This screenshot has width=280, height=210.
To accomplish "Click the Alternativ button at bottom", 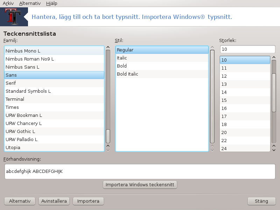I will coord(20,201).
